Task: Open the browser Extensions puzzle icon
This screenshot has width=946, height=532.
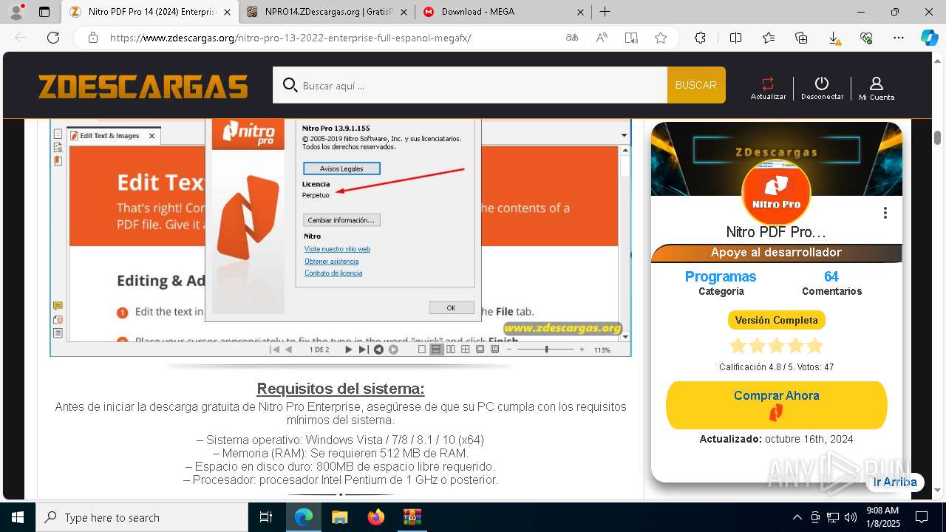Action: pyautogui.click(x=700, y=38)
